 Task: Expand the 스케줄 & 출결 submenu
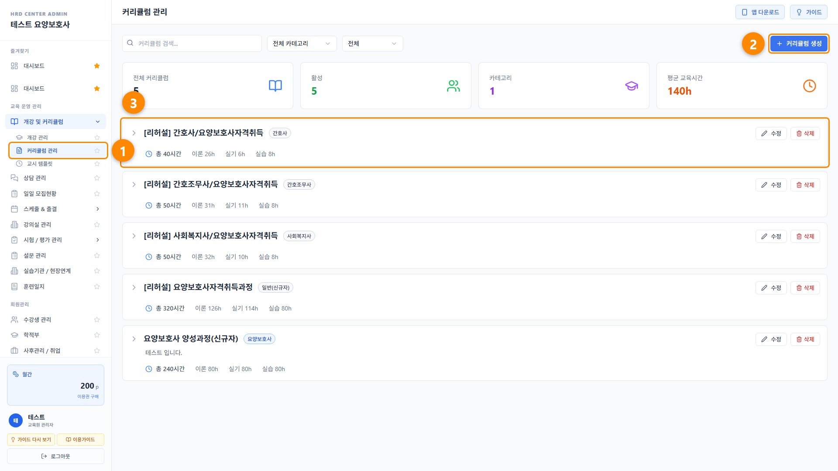pyautogui.click(x=98, y=209)
